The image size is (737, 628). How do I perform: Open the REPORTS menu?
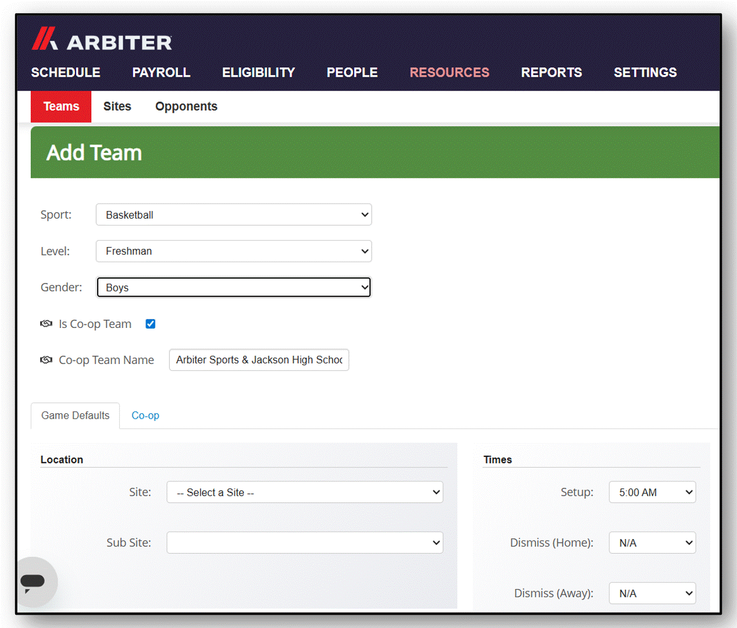click(551, 73)
